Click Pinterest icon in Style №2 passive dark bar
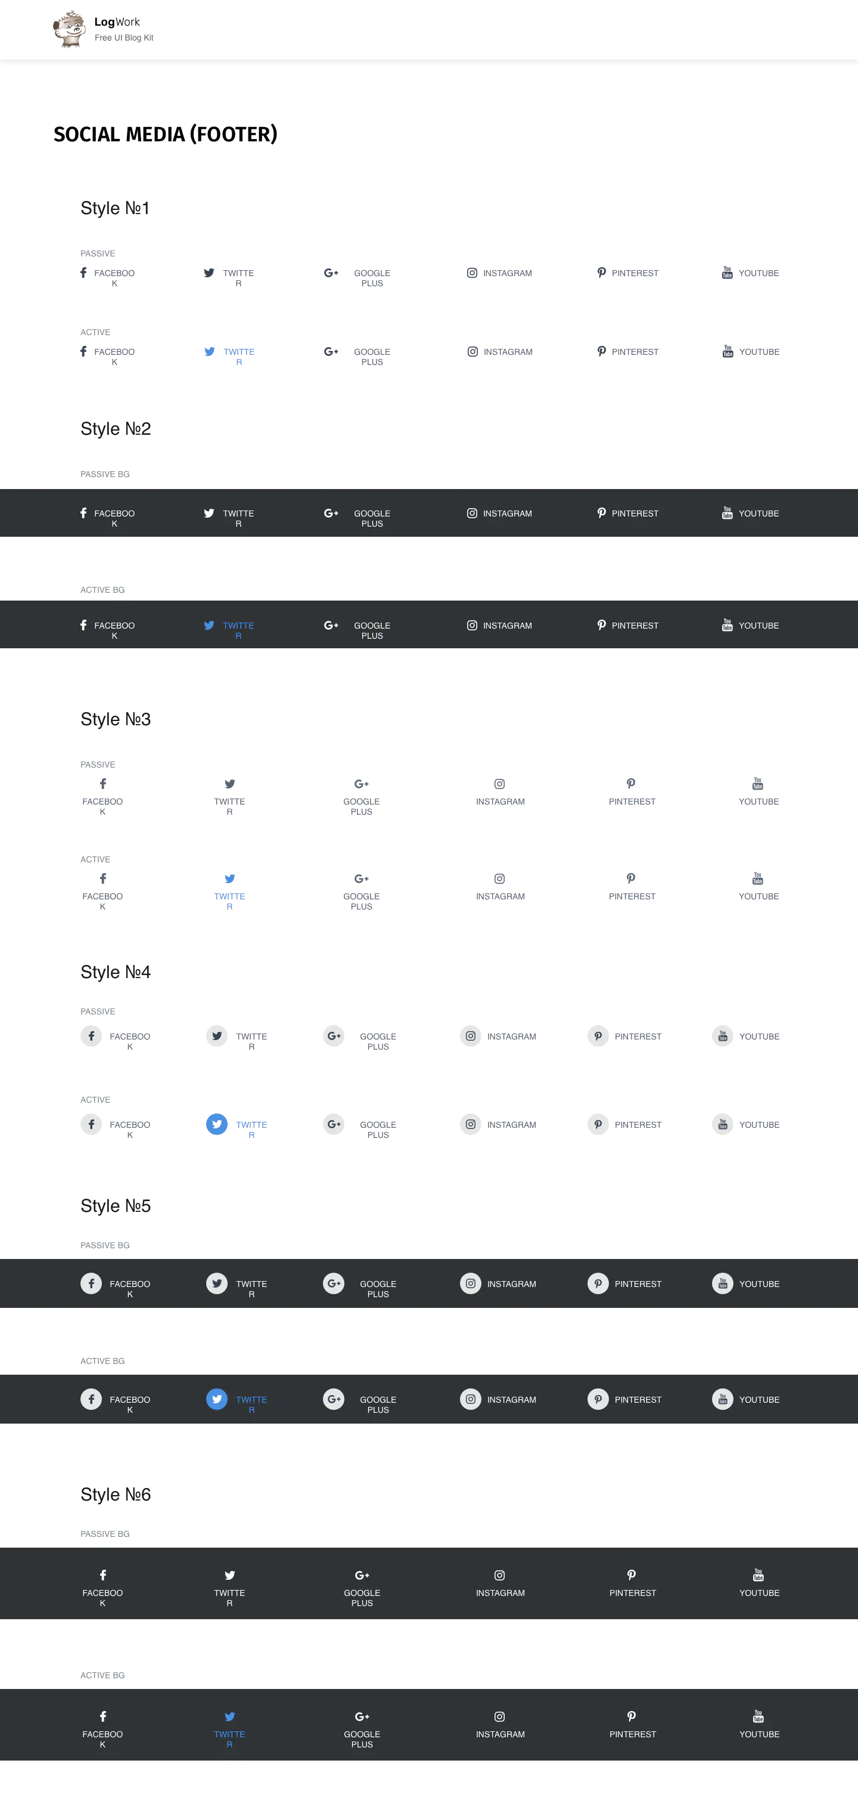The height and width of the screenshot is (1819, 858). [601, 513]
